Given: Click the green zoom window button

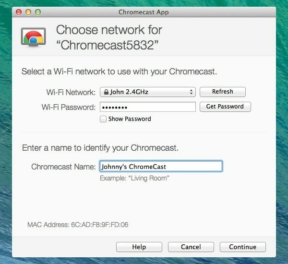Looking at the screenshot, I should pyautogui.click(x=38, y=12).
